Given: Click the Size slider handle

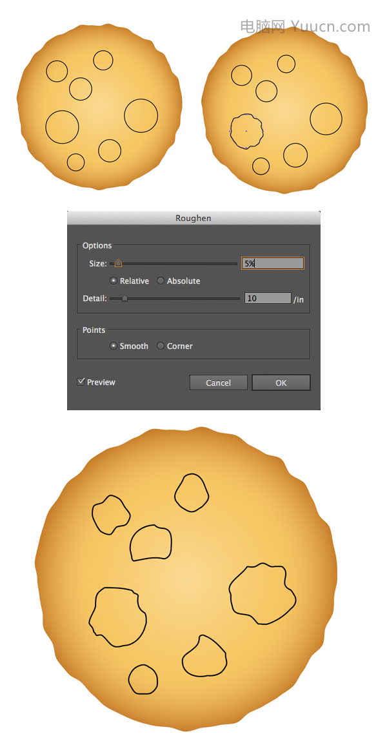Looking at the screenshot, I should coord(118,263).
